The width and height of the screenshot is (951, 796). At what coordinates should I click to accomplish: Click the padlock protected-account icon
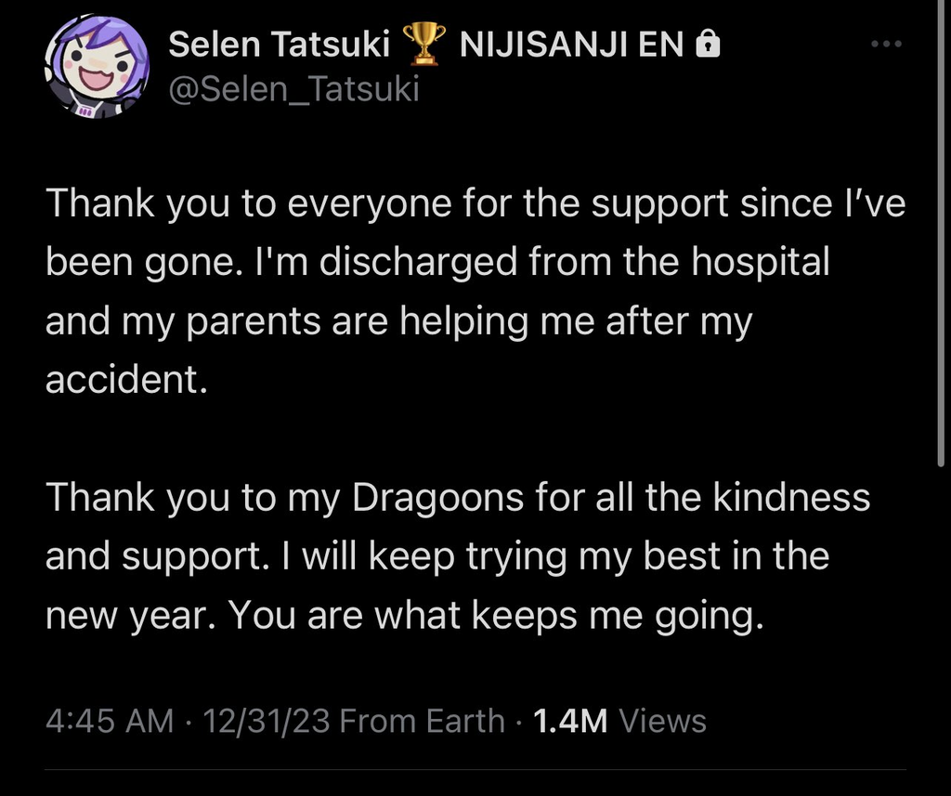tap(708, 45)
